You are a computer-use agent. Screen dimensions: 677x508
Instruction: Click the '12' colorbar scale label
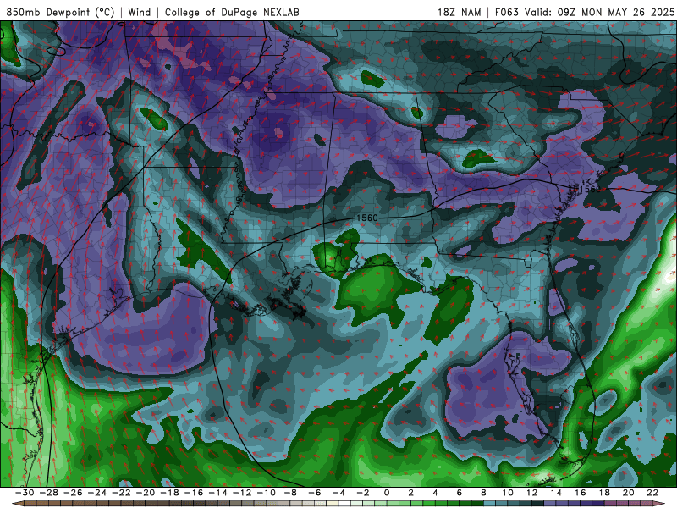point(532,493)
